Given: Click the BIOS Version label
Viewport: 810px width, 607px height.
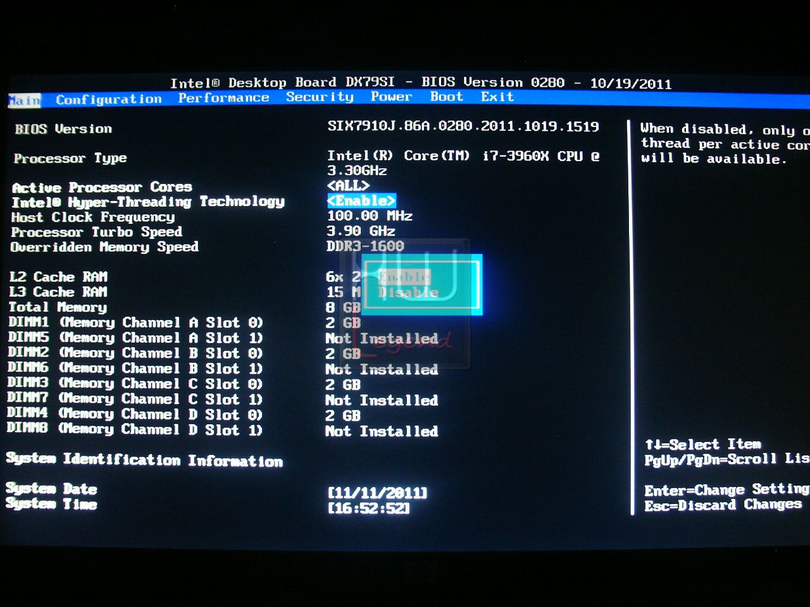Looking at the screenshot, I should pos(63,129).
